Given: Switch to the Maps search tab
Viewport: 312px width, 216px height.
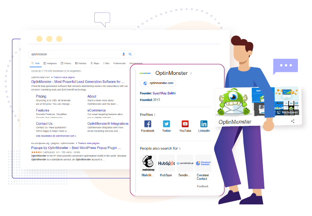Looking at the screenshot, I should pos(95,63).
